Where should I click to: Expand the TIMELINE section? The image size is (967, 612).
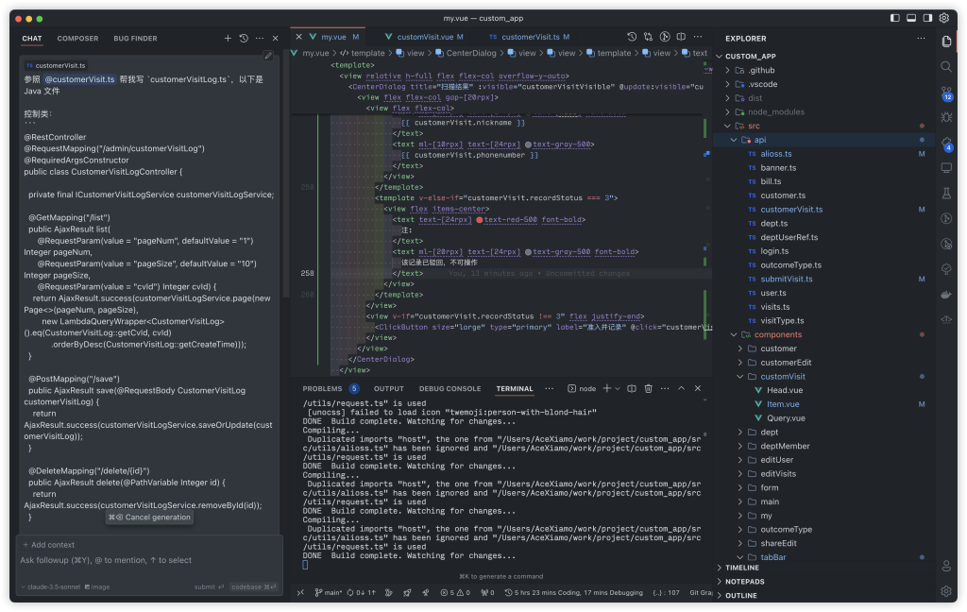tap(742, 568)
